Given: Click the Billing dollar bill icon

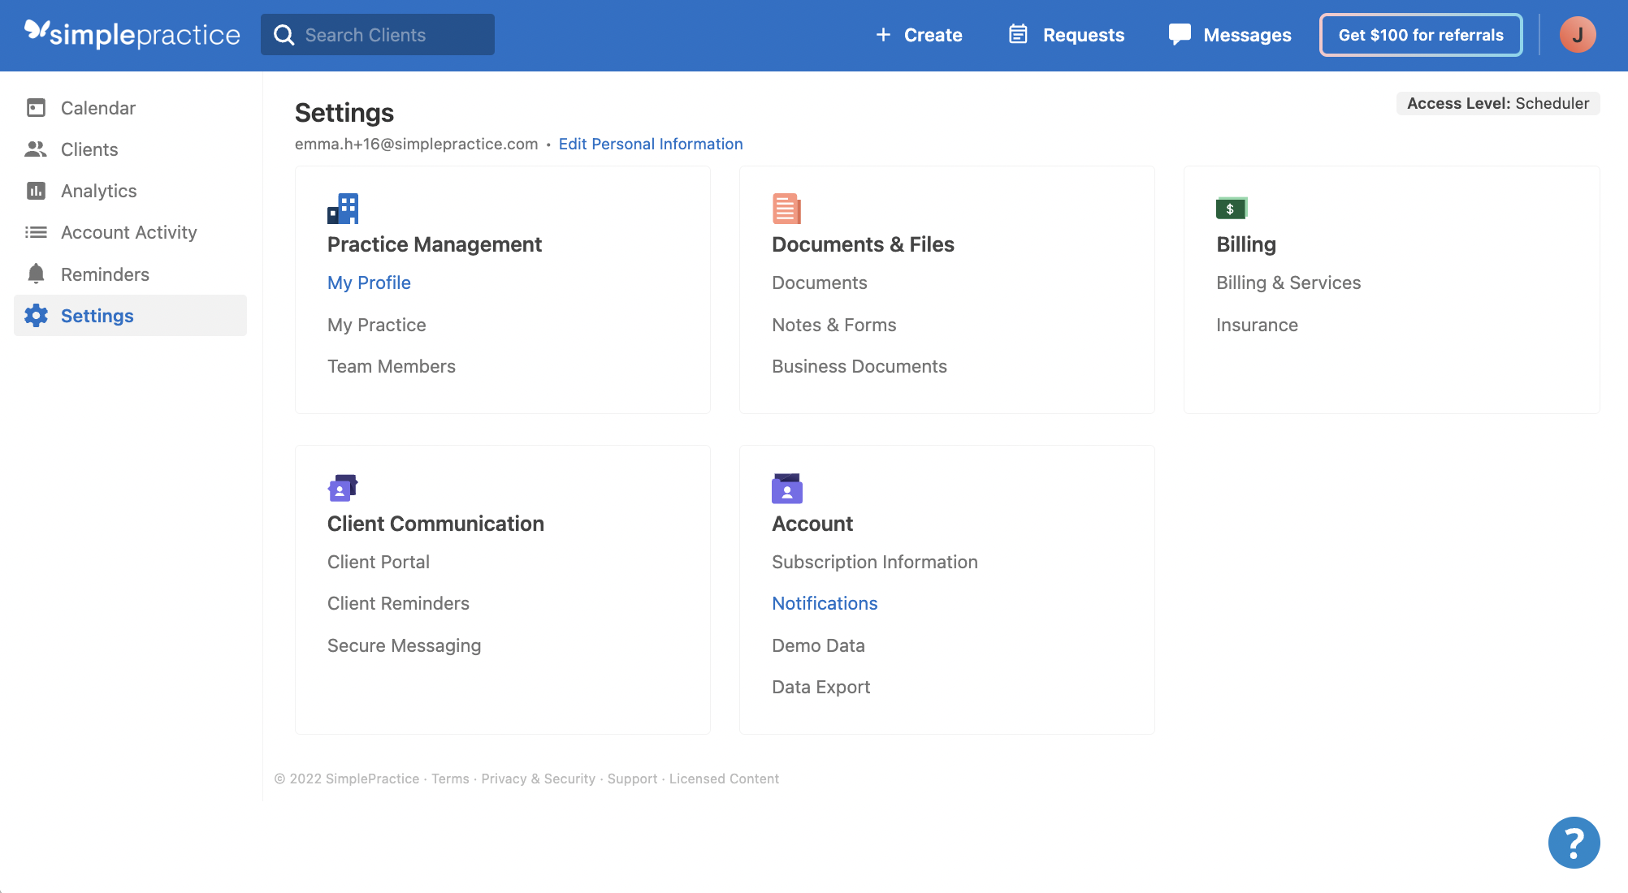Looking at the screenshot, I should point(1232,209).
